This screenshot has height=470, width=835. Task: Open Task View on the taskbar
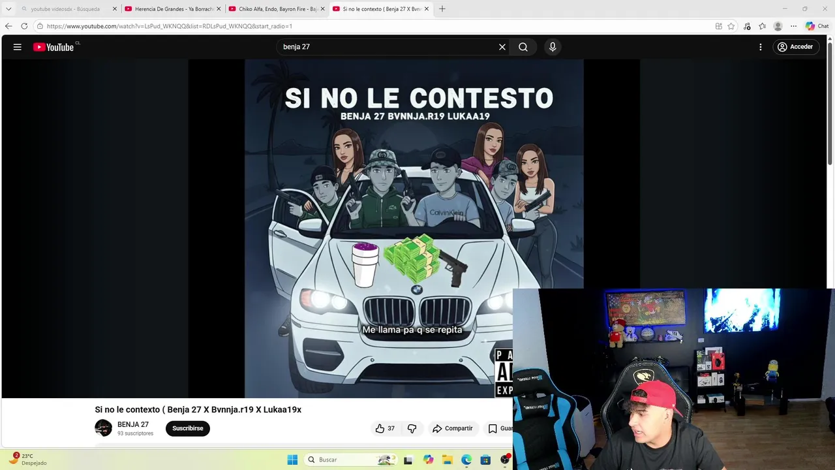408,460
